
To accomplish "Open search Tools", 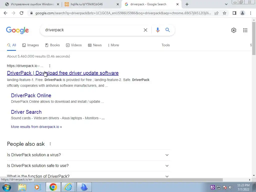I will (165, 45).
